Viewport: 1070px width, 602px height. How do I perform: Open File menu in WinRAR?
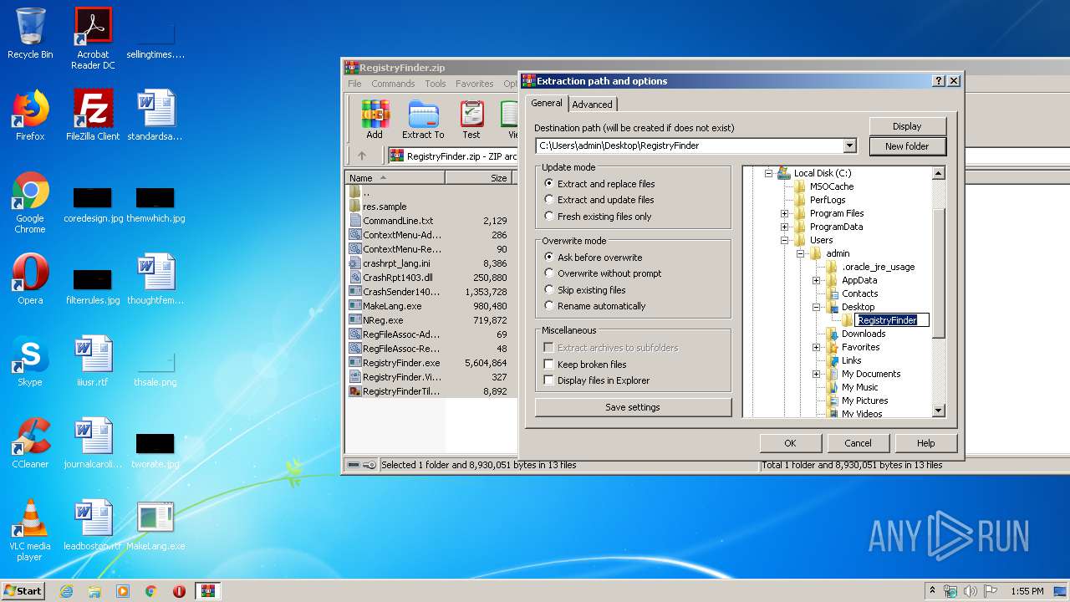pos(355,84)
